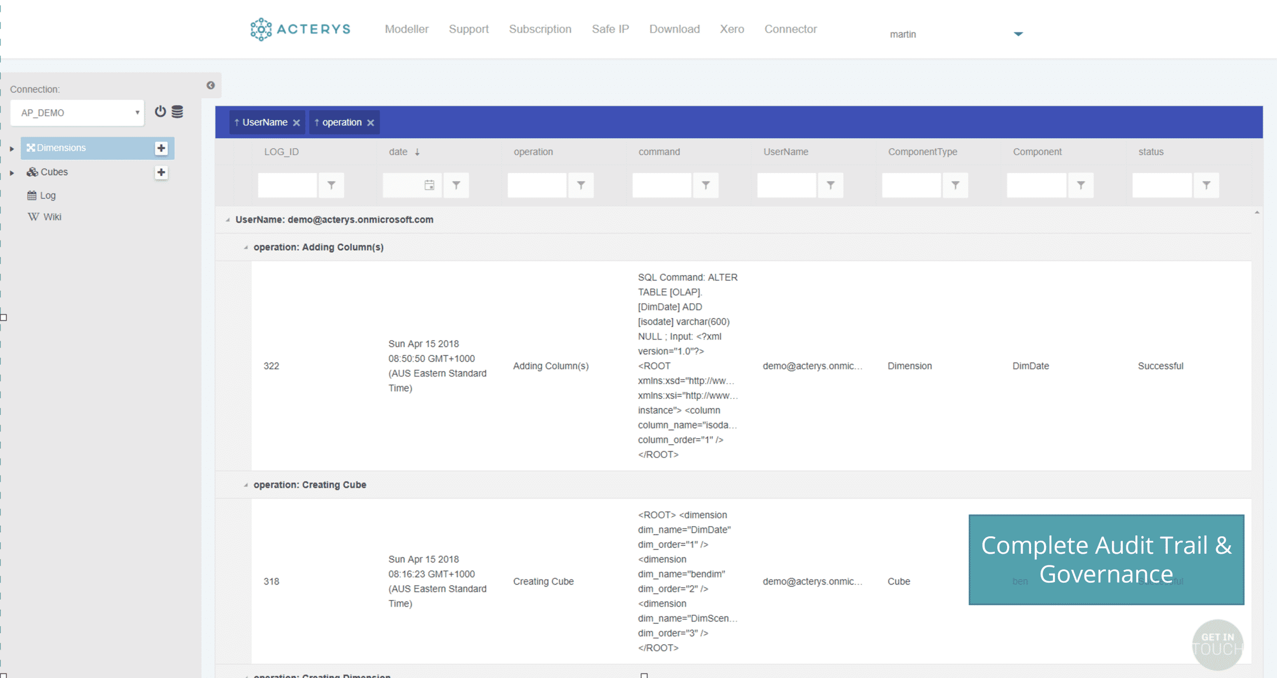The image size is (1277, 678).
Task: Expand the Cubes tree node arrow
Action: [x=11, y=173]
